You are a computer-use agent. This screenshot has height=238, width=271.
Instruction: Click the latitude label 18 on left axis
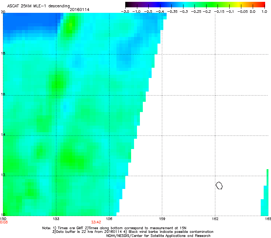(x=3, y=53)
